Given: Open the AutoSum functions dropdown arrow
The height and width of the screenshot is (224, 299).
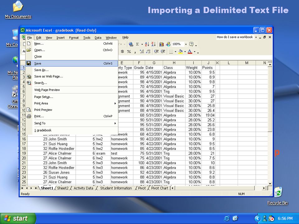Looking at the screenshot, I should click(142, 44).
